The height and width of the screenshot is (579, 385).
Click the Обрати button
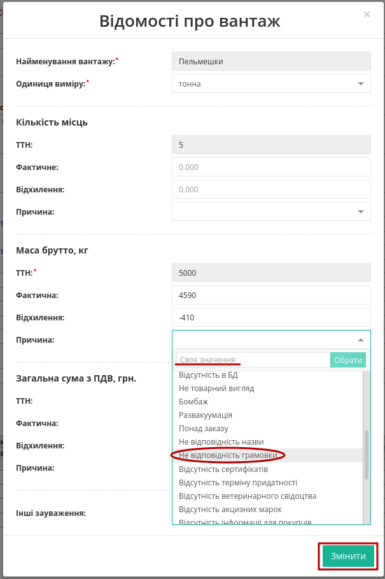(x=347, y=360)
